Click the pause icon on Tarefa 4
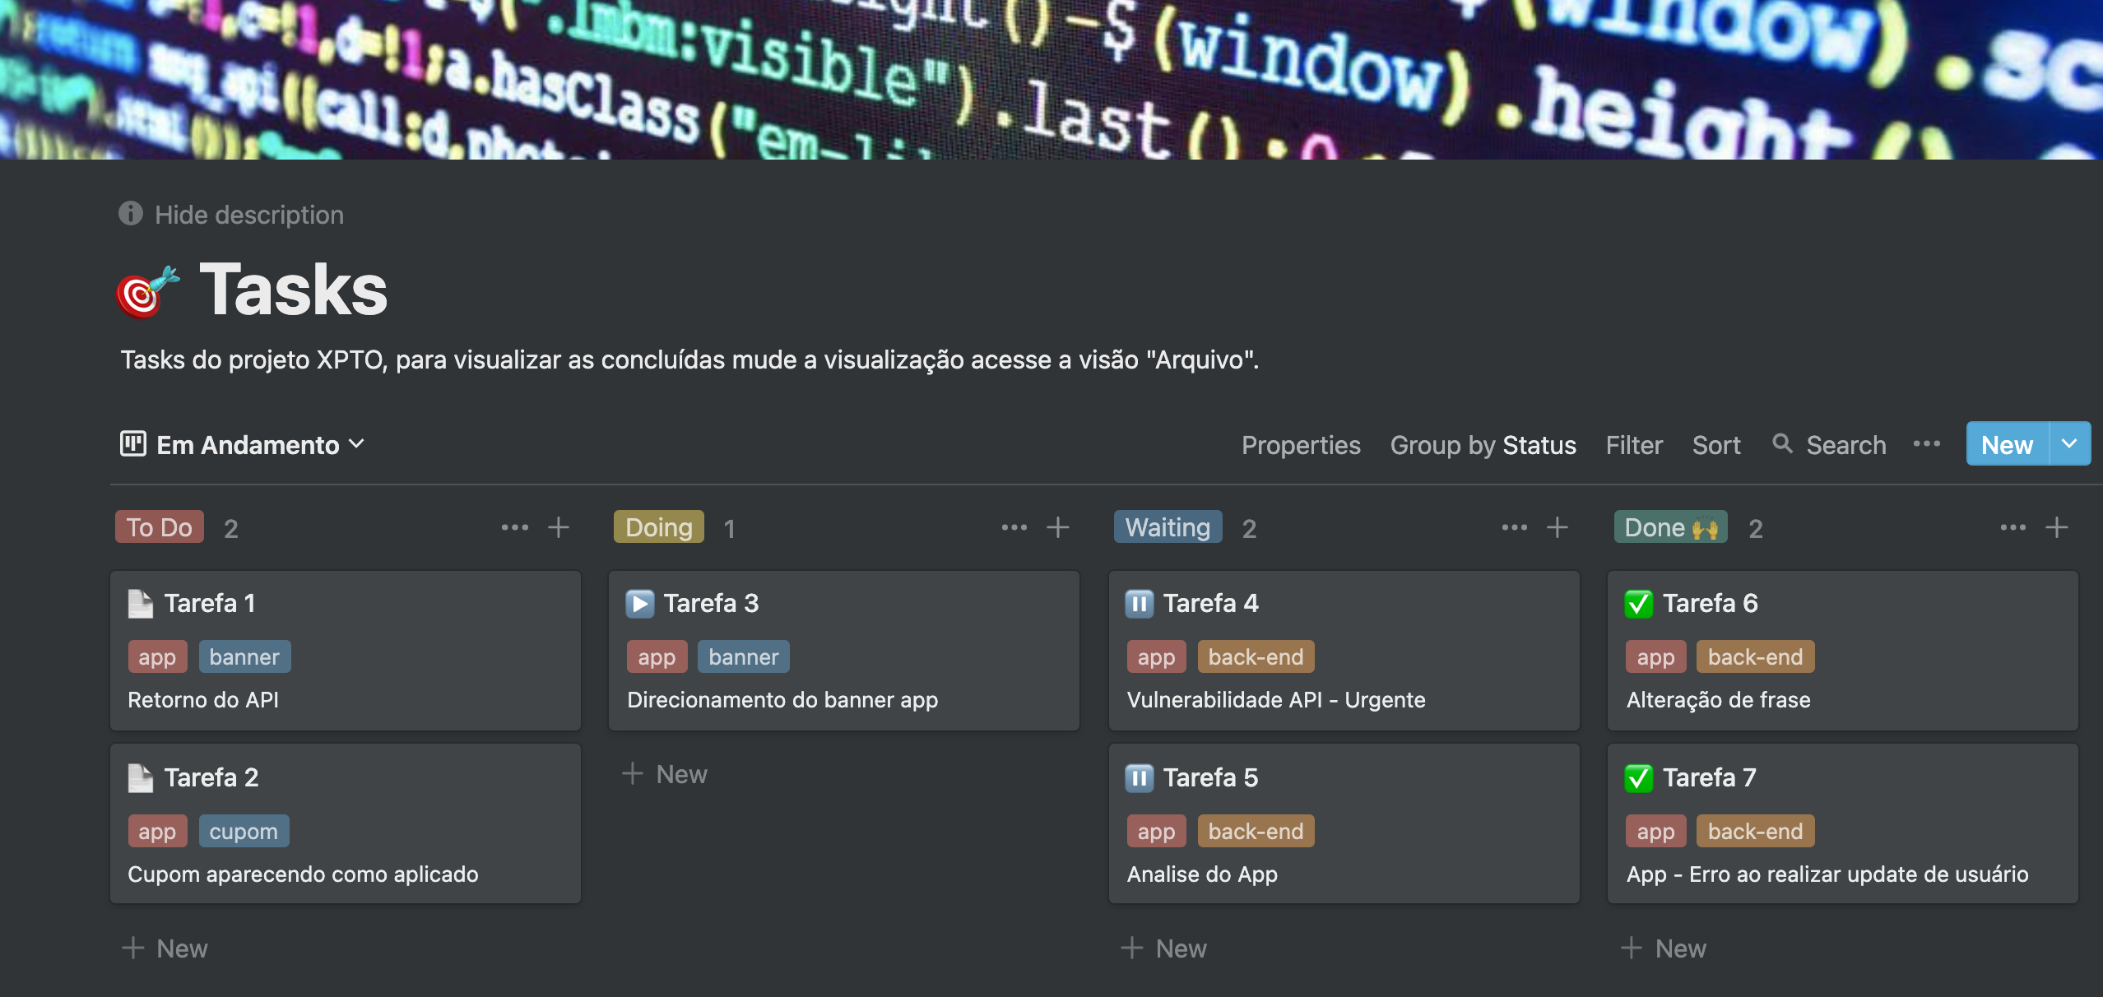 [x=1140, y=604]
